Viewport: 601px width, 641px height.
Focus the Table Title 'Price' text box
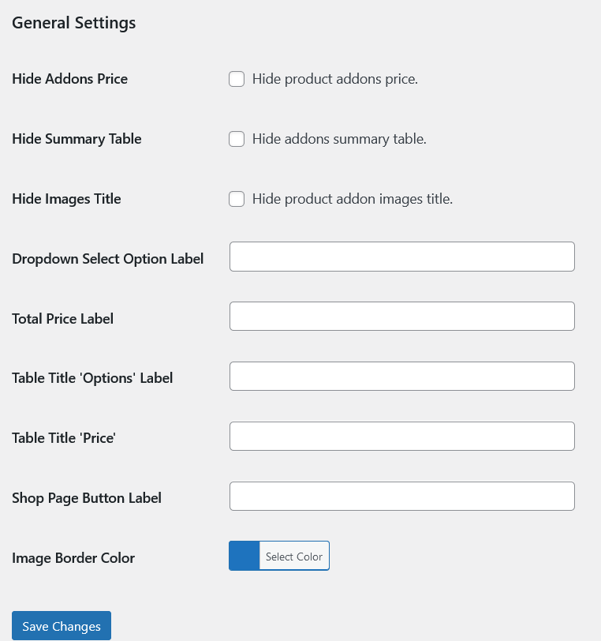pyautogui.click(x=401, y=437)
